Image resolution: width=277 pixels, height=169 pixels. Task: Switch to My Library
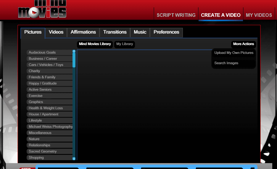125,44
